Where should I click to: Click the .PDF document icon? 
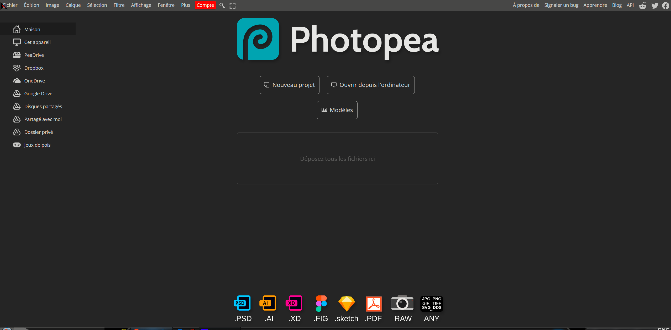tap(373, 303)
